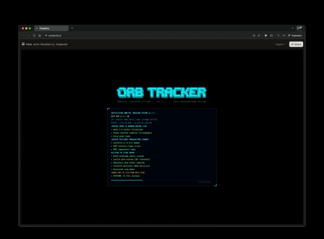Open a new tab with the plus button
This screenshot has height=239, width=324.
click(x=72, y=28)
